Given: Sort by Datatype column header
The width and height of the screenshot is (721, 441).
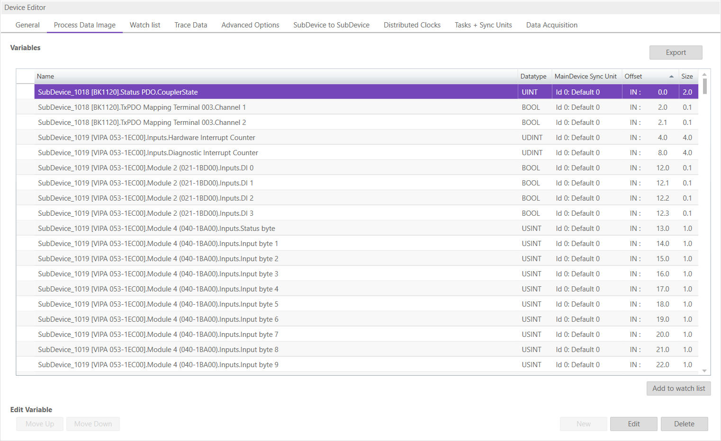Looking at the screenshot, I should pyautogui.click(x=533, y=77).
